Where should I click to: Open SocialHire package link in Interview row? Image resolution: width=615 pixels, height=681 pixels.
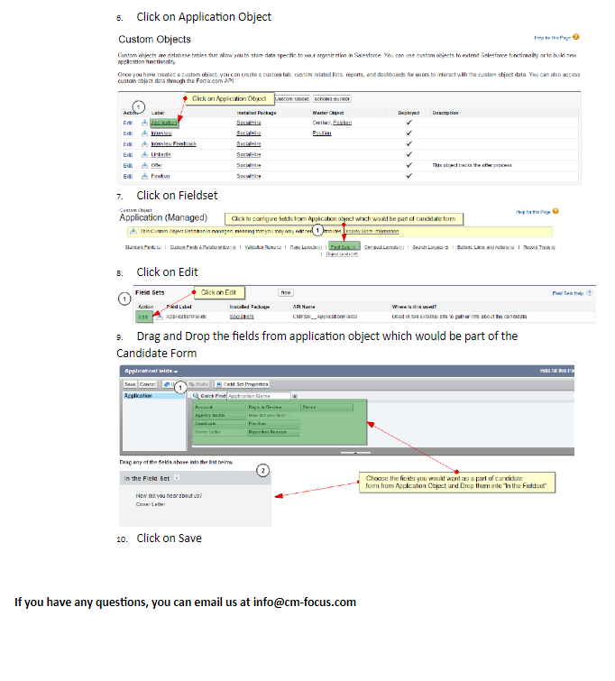pyautogui.click(x=248, y=133)
